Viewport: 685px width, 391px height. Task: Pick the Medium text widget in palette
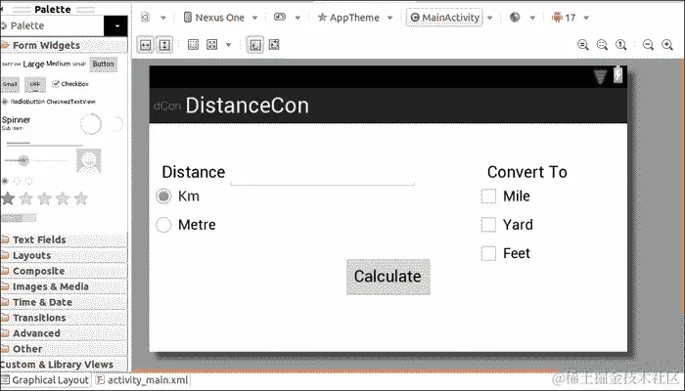click(58, 64)
